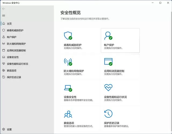Click large laptop icon in 设备安全性 card

pos(68,88)
